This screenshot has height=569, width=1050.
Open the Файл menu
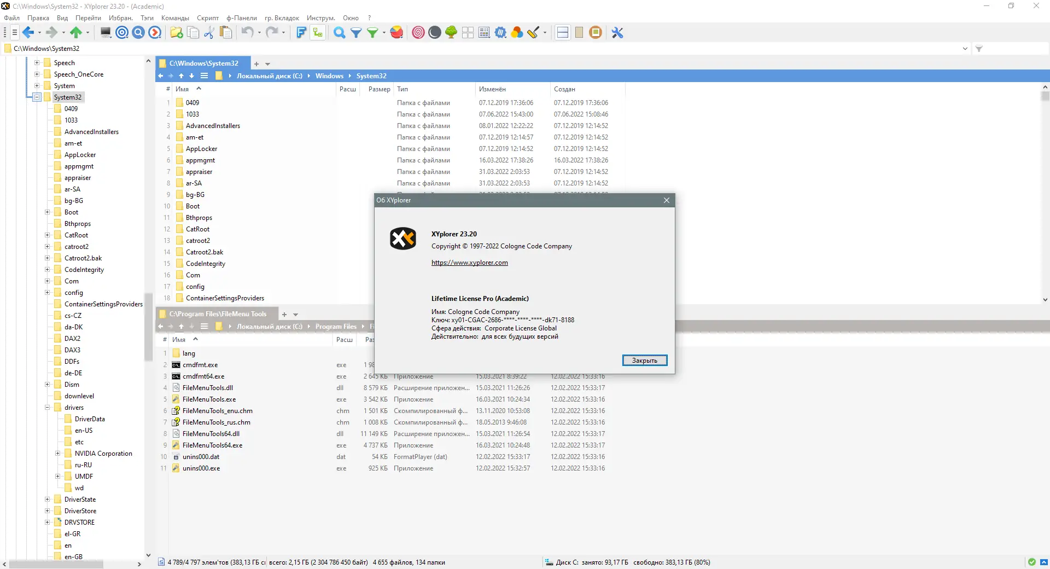tap(11, 18)
